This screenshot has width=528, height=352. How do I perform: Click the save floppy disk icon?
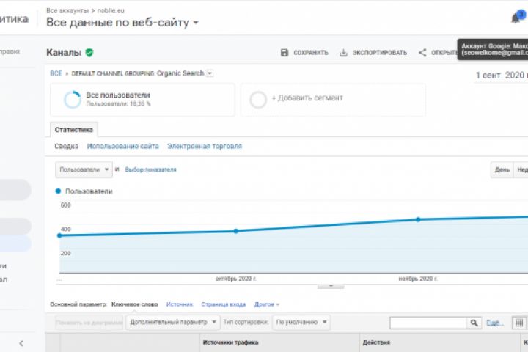tap(285, 53)
